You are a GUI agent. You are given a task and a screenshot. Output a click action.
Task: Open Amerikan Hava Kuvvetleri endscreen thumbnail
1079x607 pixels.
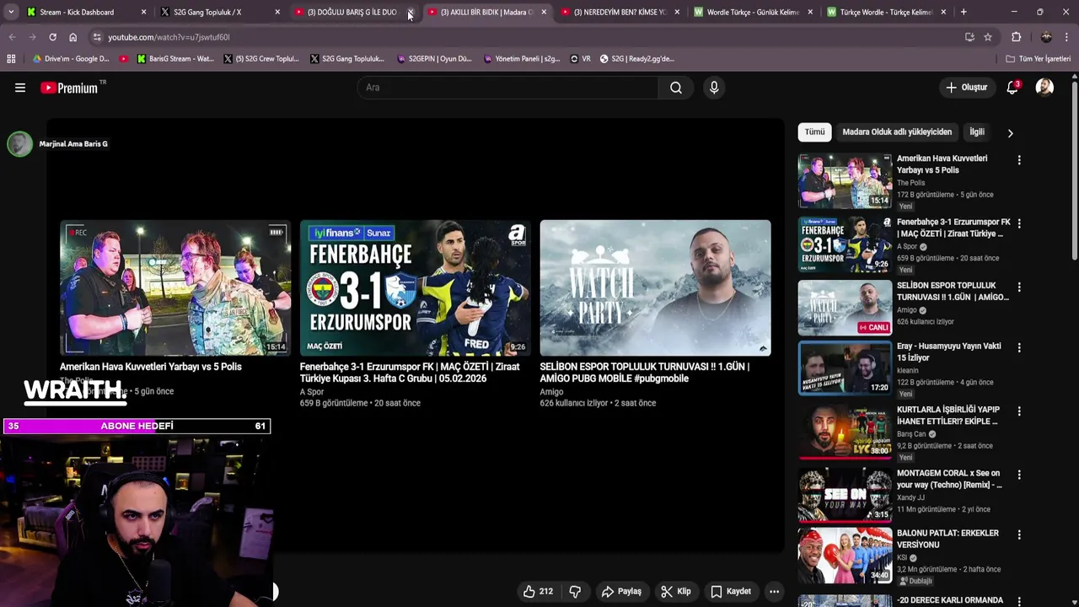[174, 287]
